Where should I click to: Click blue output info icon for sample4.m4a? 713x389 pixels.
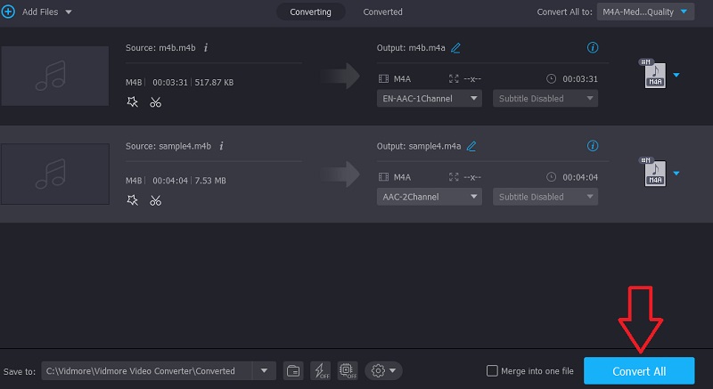point(593,145)
